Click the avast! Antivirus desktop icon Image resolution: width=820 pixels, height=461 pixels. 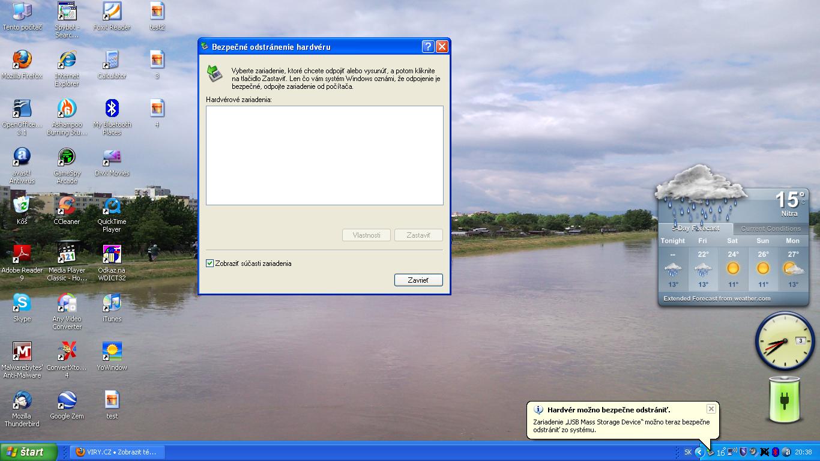[x=22, y=157]
